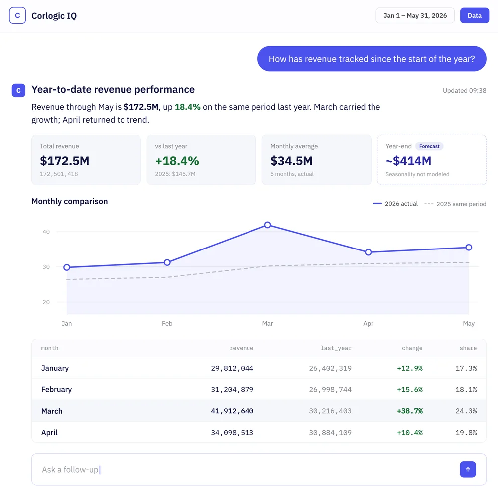Click the user question message bubble
The image size is (498, 498).
pos(372,59)
